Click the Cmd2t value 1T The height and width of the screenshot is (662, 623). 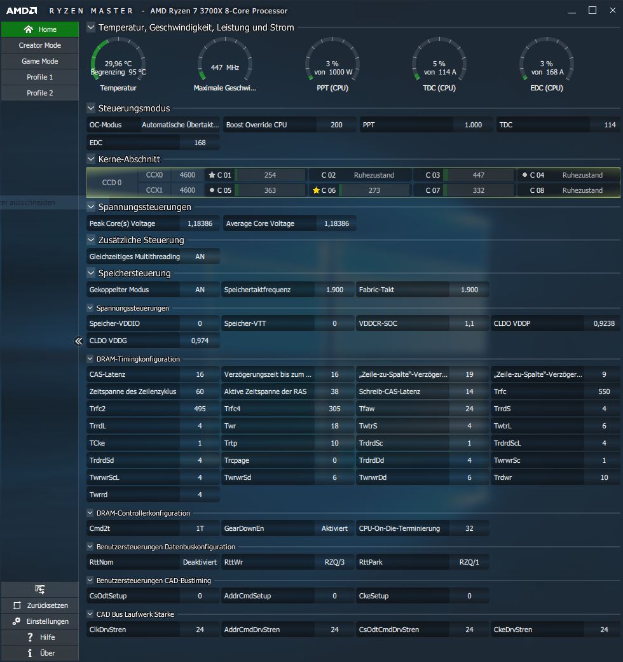click(x=200, y=528)
